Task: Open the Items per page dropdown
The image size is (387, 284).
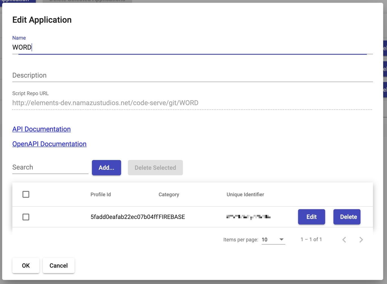Action: coord(273,240)
